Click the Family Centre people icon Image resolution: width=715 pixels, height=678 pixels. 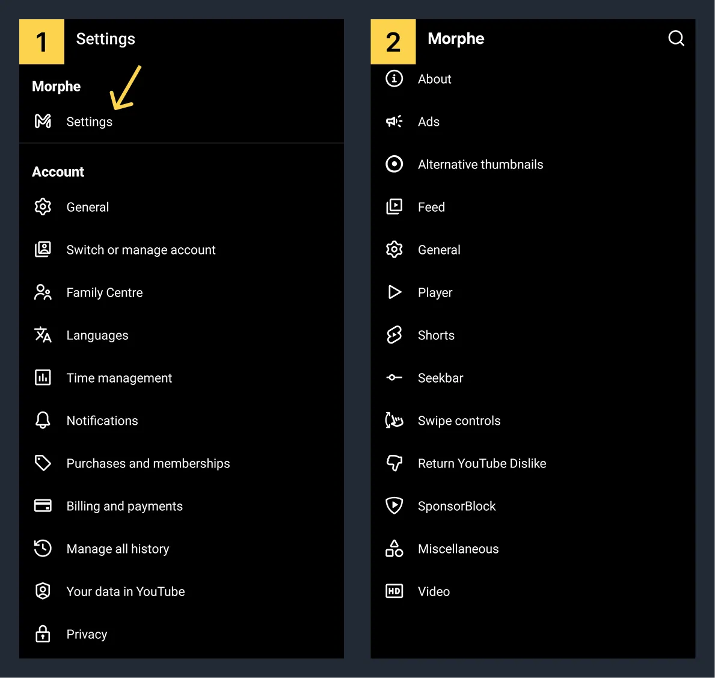43,292
